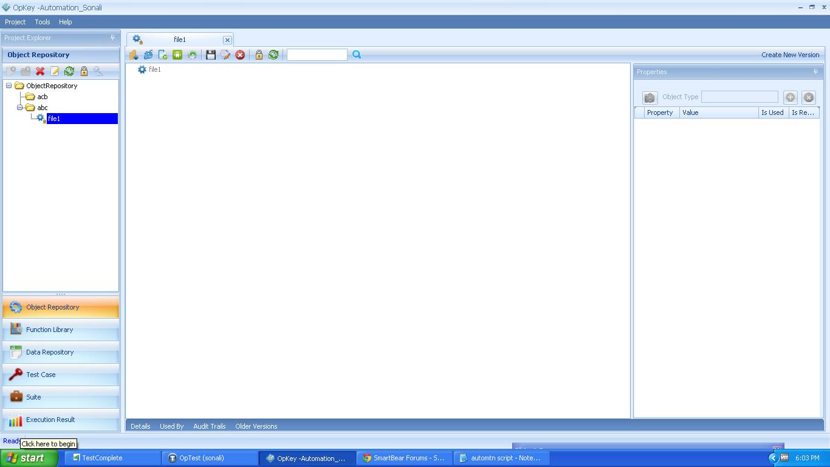The image size is (830, 467).
Task: Switch to the Audit Trails tab
Action: [x=209, y=426]
